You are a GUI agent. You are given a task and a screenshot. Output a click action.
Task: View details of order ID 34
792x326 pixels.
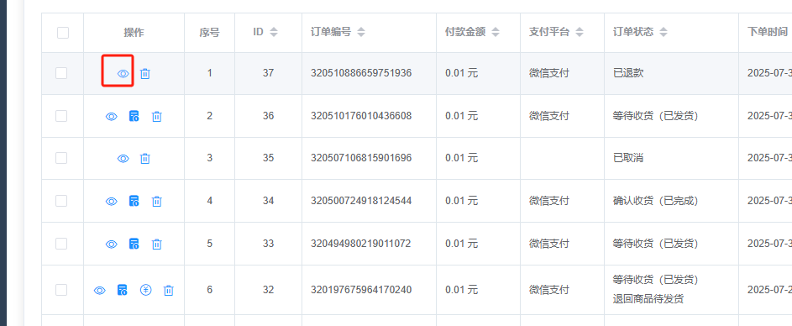coord(111,202)
